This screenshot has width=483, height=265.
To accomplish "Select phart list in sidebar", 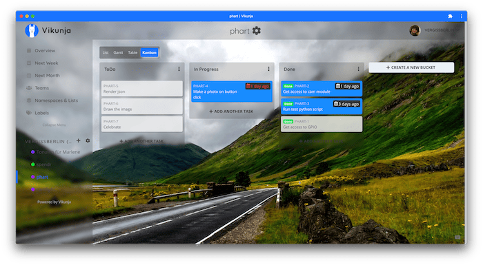I will tap(42, 177).
